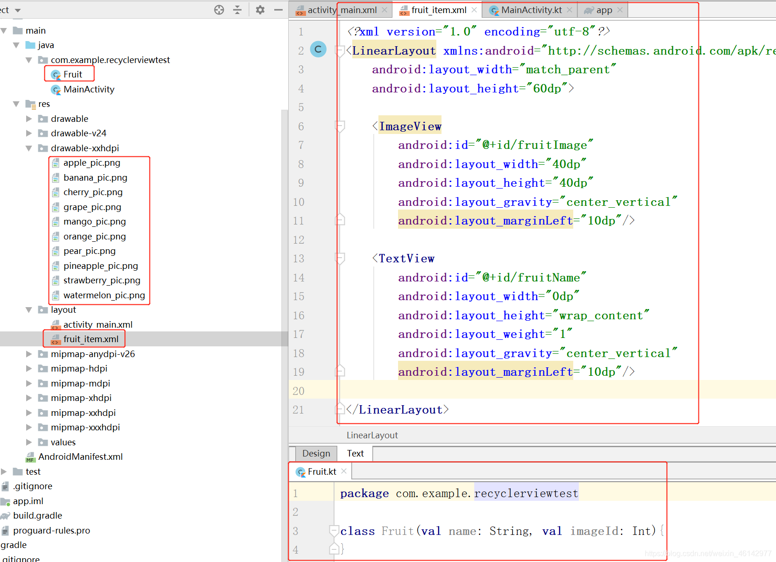Viewport: 776px width, 562px height.
Task: Select cherry_pic.png image file
Action: pyautogui.click(x=93, y=192)
